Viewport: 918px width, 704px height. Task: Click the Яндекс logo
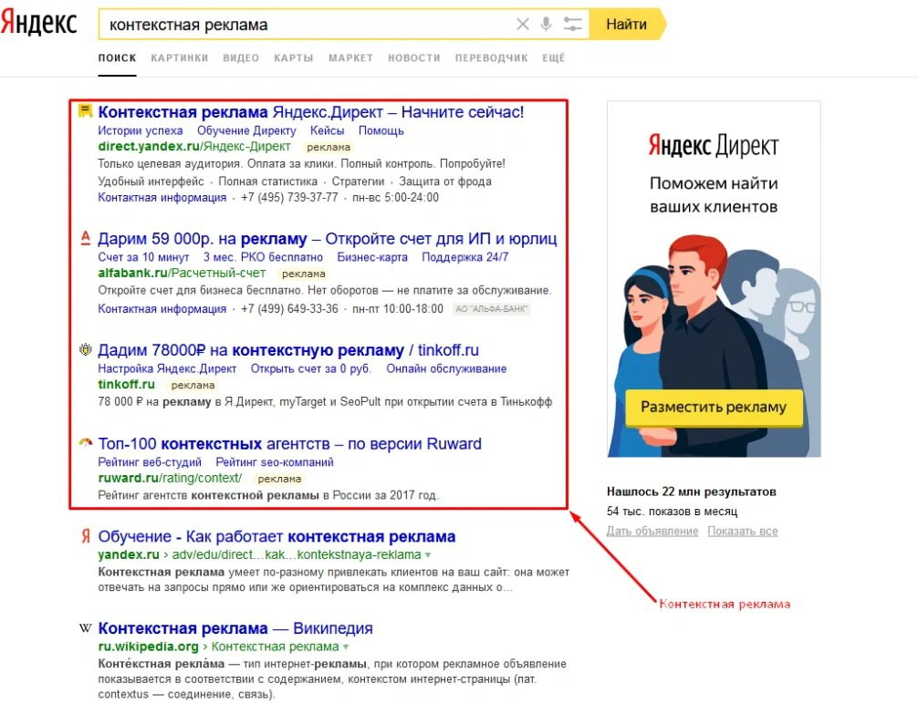pos(38,24)
